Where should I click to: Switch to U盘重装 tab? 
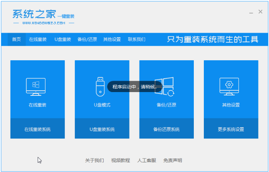pos(63,39)
